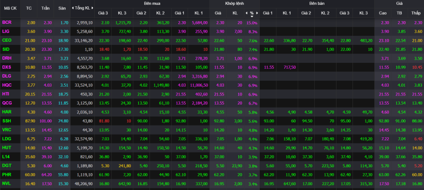Click SSH ceiling price 101.00
424x190 pixels.
[x=45, y=121]
